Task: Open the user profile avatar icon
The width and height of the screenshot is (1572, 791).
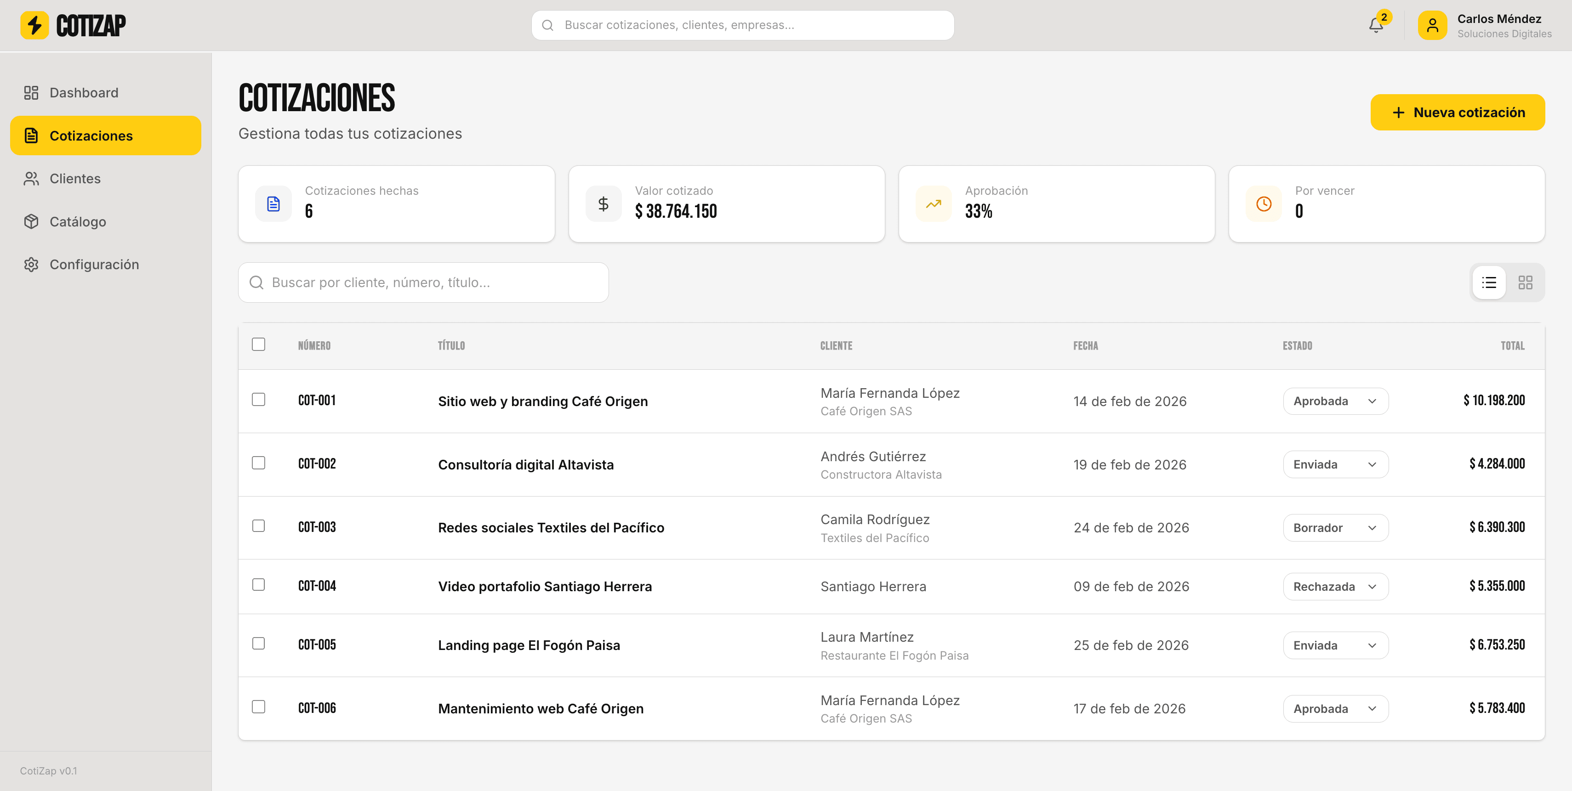Action: [x=1432, y=25]
